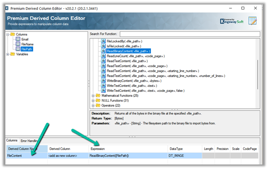Click the fx icon for WriteBinaryContent function
The height and width of the screenshot is (169, 268).
[103, 81]
